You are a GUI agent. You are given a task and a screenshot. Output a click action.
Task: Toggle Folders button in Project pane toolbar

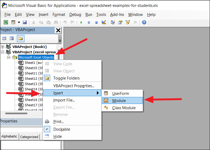click(x=20, y=38)
